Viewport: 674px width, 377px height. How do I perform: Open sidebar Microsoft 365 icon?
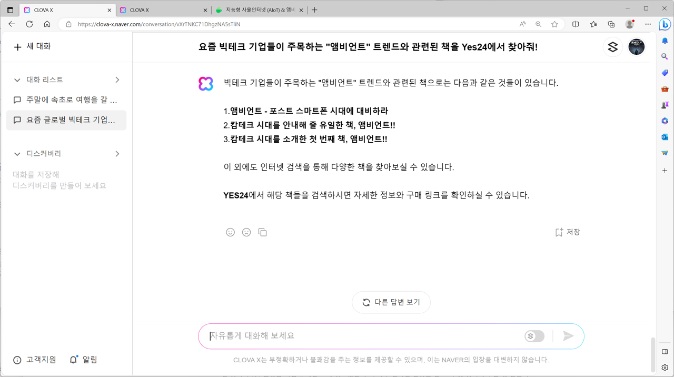click(665, 121)
